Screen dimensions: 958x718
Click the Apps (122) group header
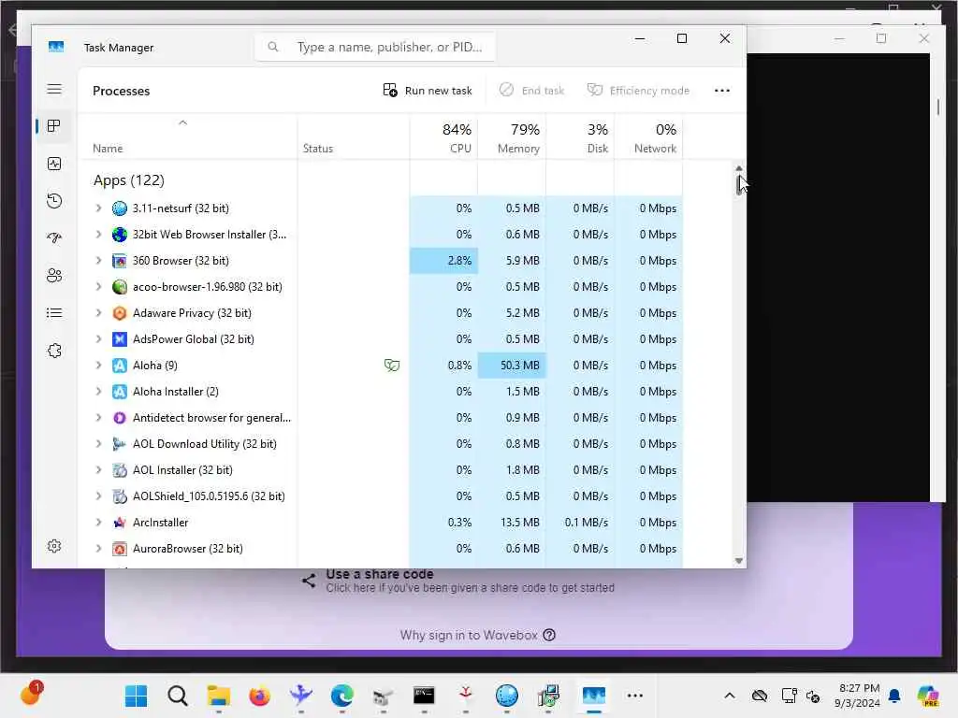click(129, 180)
